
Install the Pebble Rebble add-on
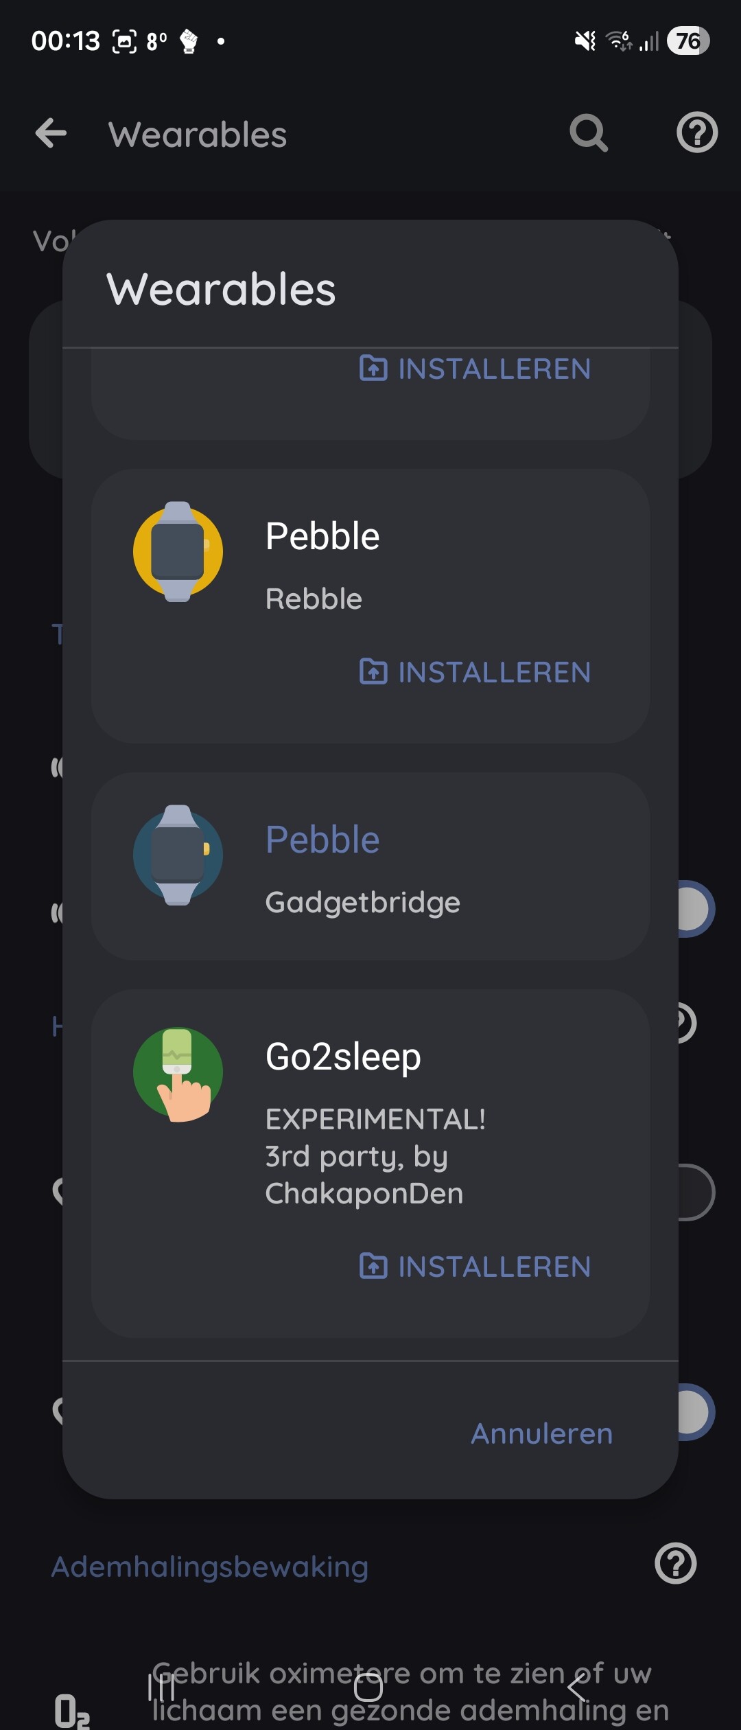pyautogui.click(x=475, y=672)
